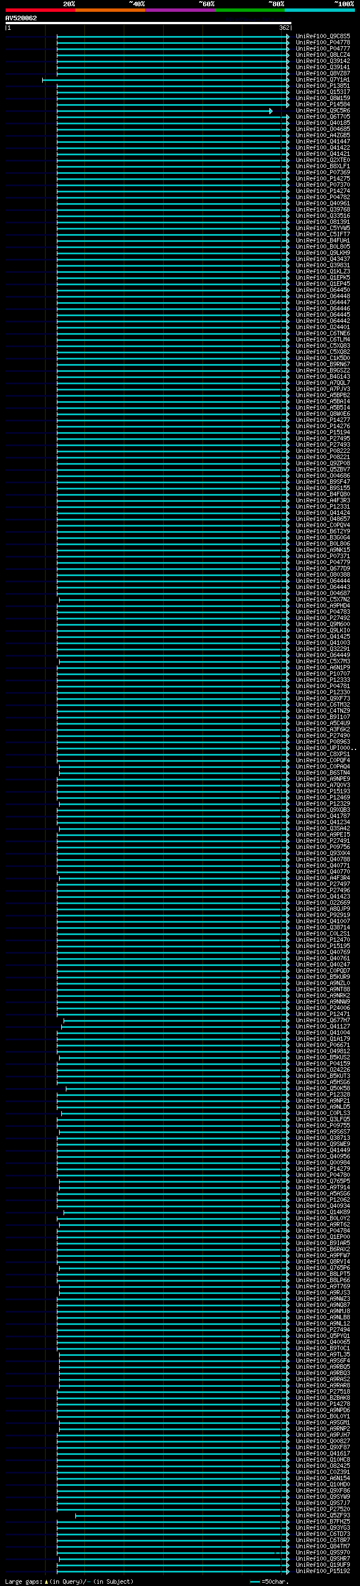Click the alignment bar for UniRef100_Q7Y1A1
Viewport: 360px width, 1586px height.
[165, 80]
